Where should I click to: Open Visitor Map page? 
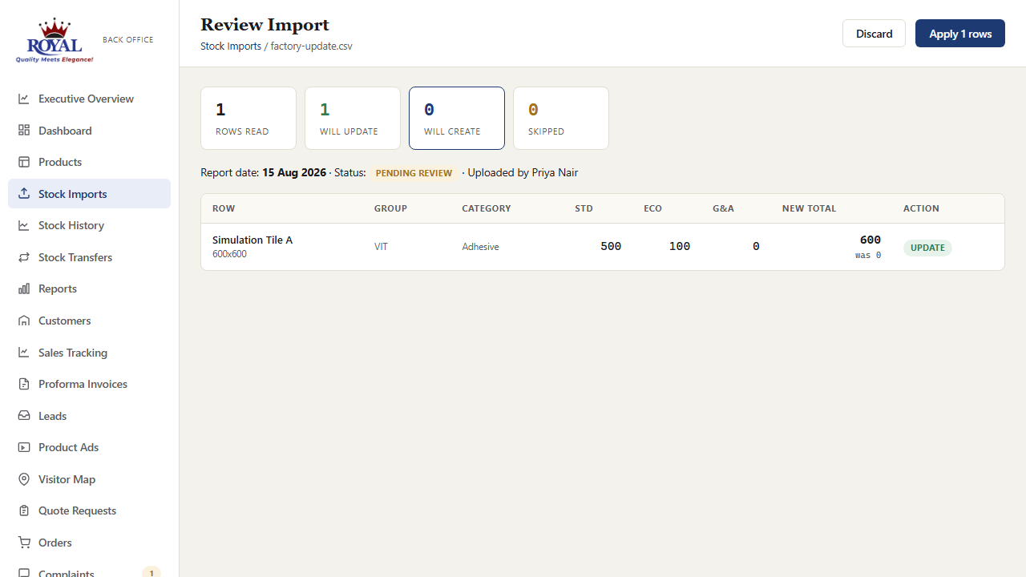tap(89, 479)
